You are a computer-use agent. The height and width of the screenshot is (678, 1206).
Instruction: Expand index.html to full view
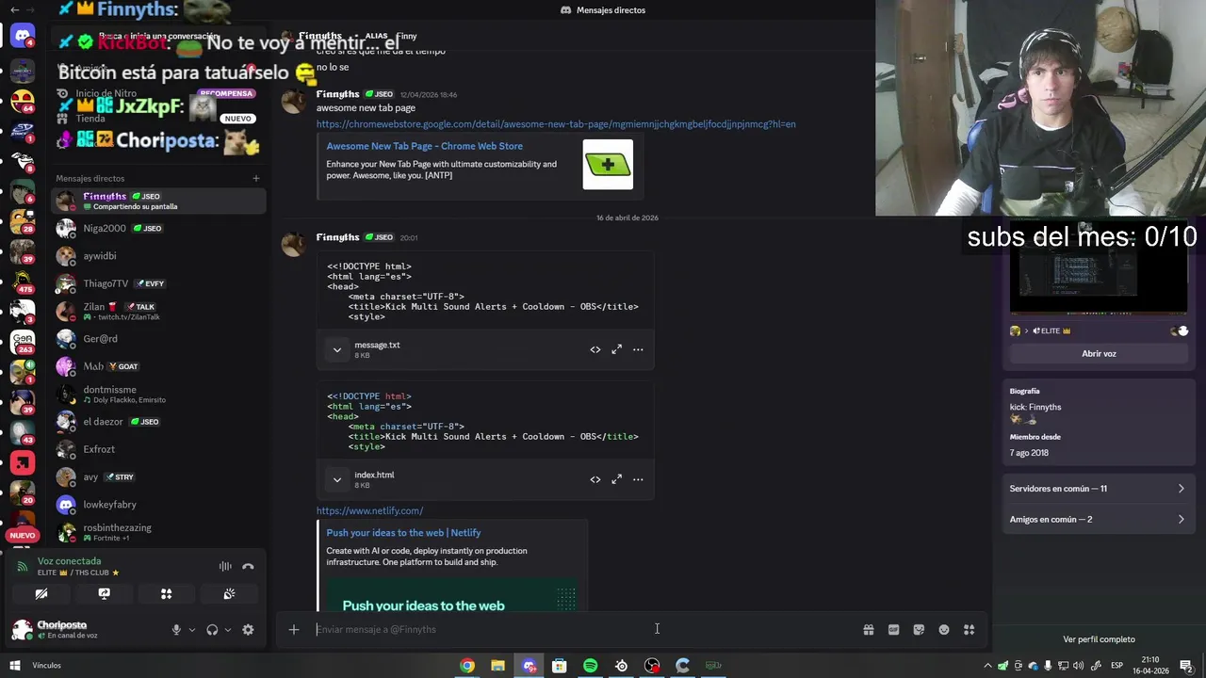tap(616, 479)
